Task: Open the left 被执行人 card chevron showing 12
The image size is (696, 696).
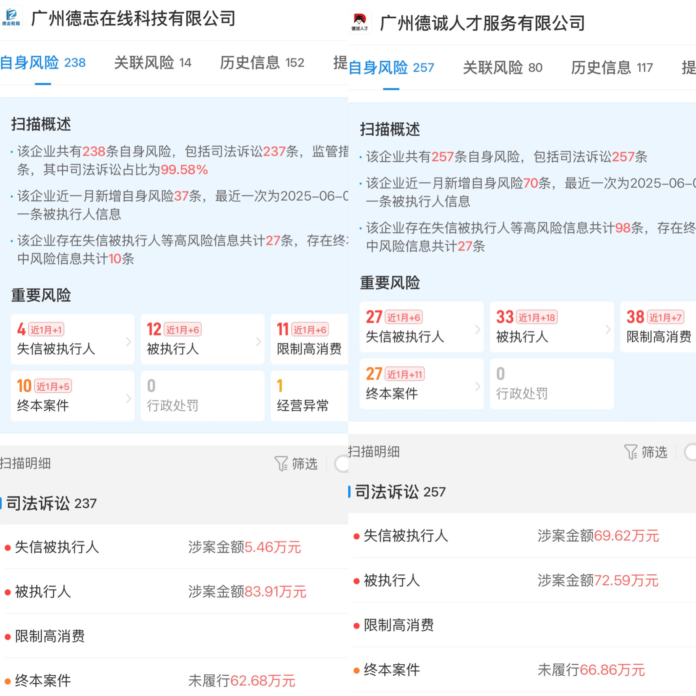Action: click(x=258, y=342)
